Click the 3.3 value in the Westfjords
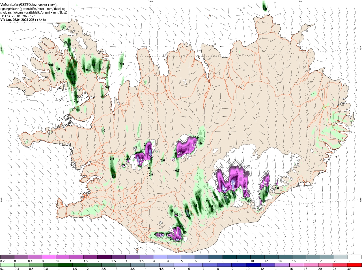The width and height of the screenshot is (362, 271). click(x=69, y=45)
